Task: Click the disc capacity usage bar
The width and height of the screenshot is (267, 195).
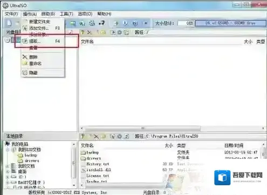Action: (x=231, y=23)
